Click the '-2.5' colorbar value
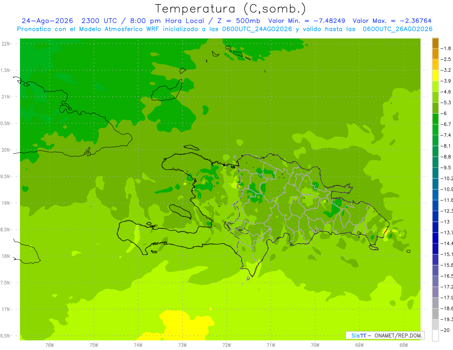Image resolution: width=453 pixels, height=350 pixels. click(x=446, y=59)
